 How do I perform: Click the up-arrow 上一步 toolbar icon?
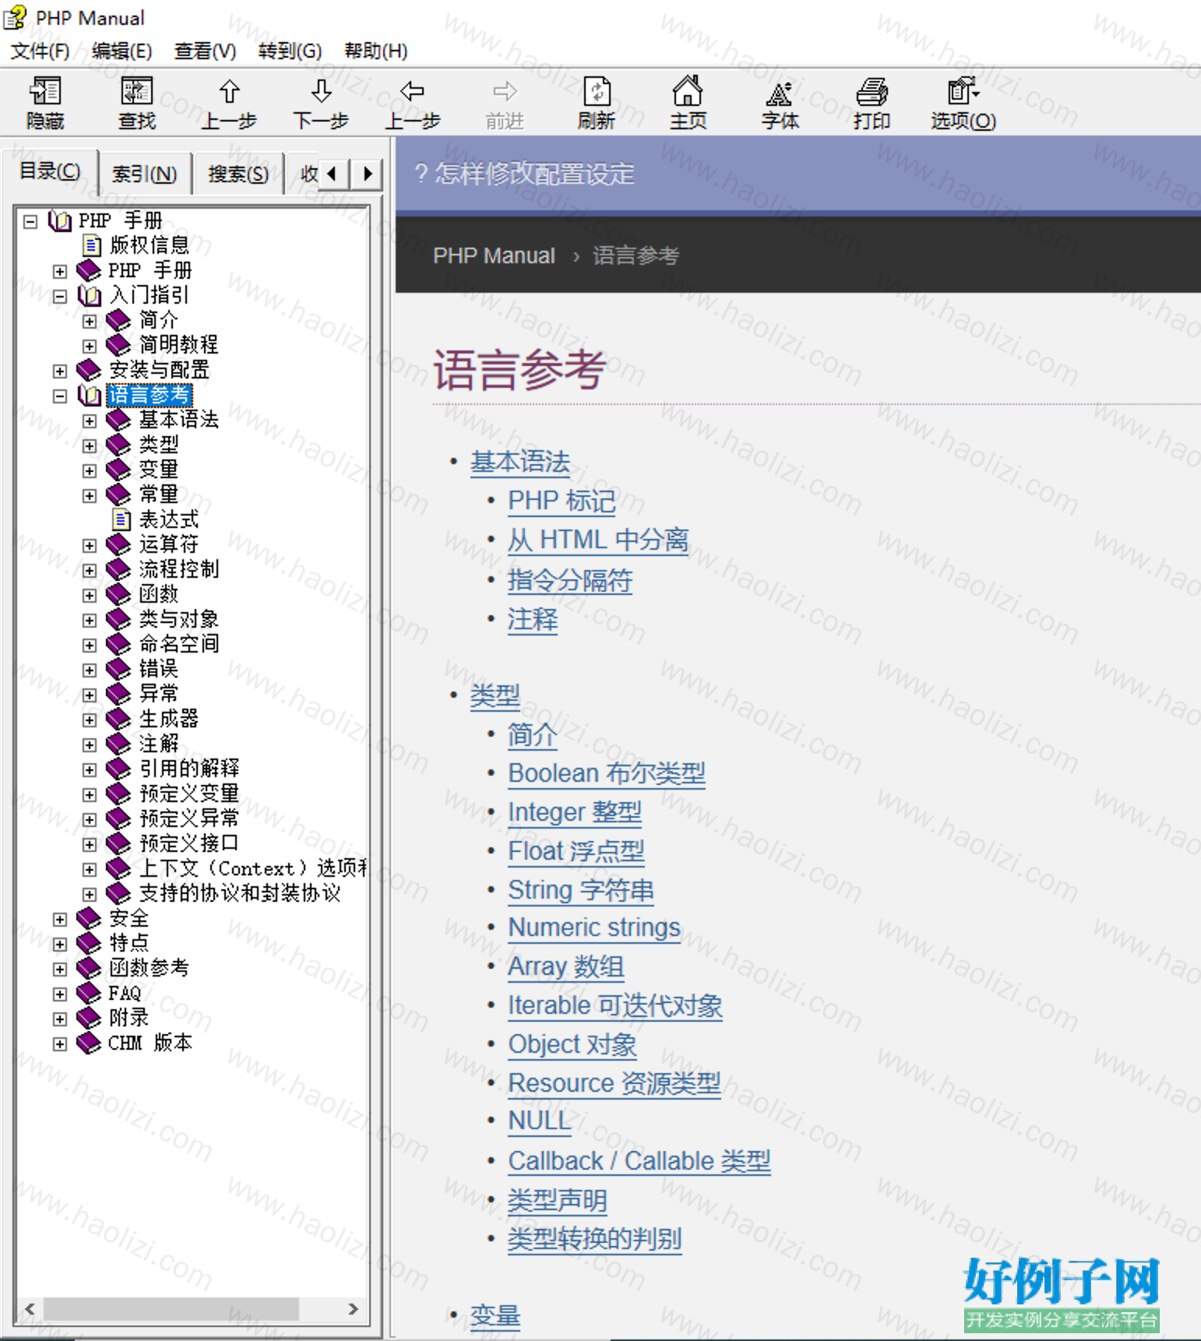coord(229,92)
